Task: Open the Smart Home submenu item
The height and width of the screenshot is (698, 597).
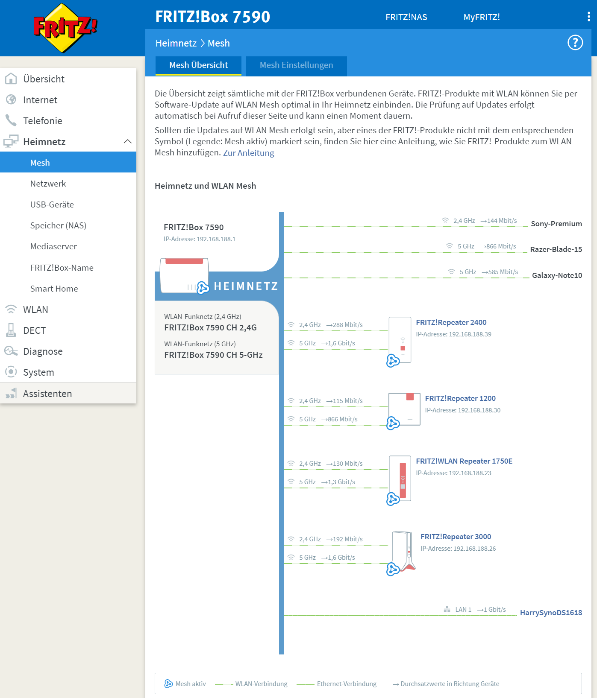Action: [54, 289]
